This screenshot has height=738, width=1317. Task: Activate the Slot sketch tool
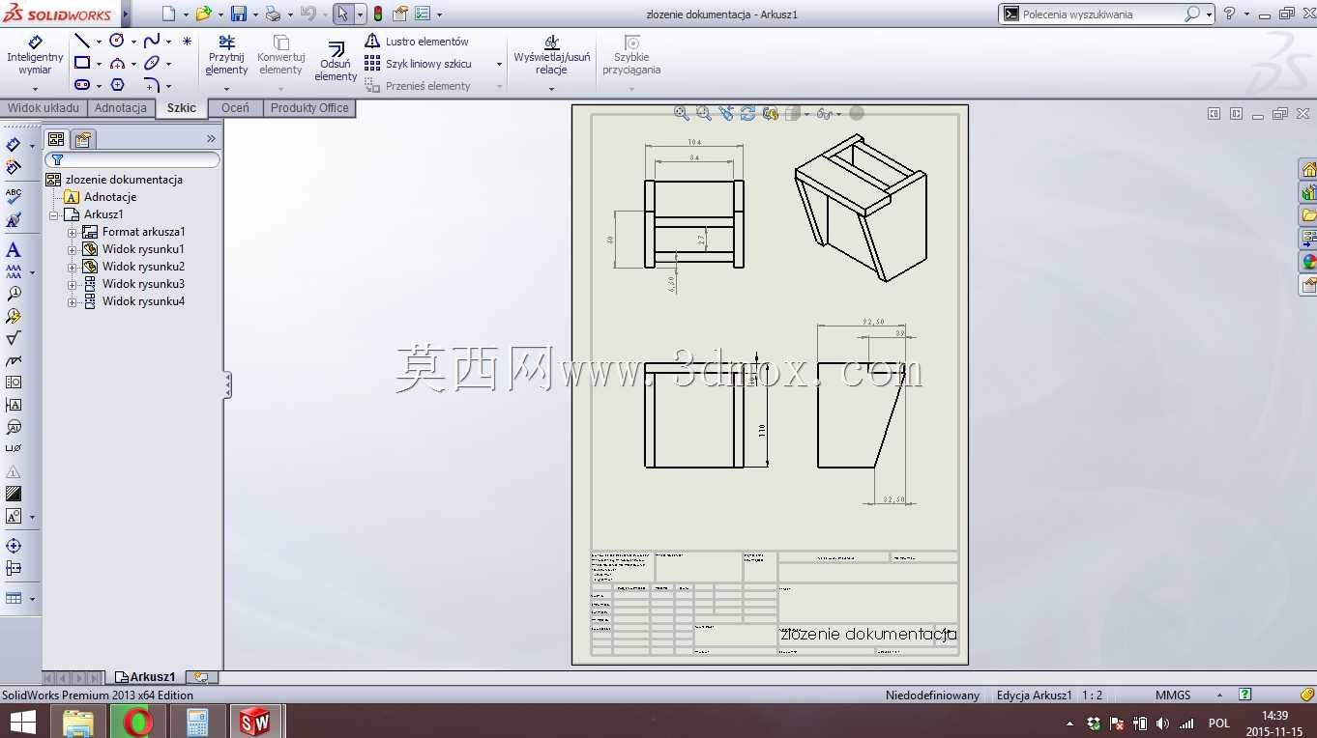click(x=82, y=85)
